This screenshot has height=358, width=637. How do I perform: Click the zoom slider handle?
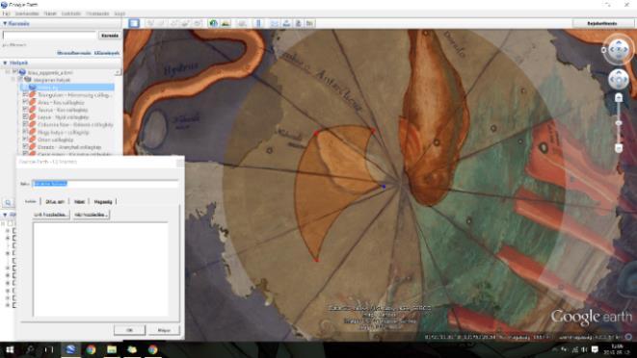pos(619,123)
